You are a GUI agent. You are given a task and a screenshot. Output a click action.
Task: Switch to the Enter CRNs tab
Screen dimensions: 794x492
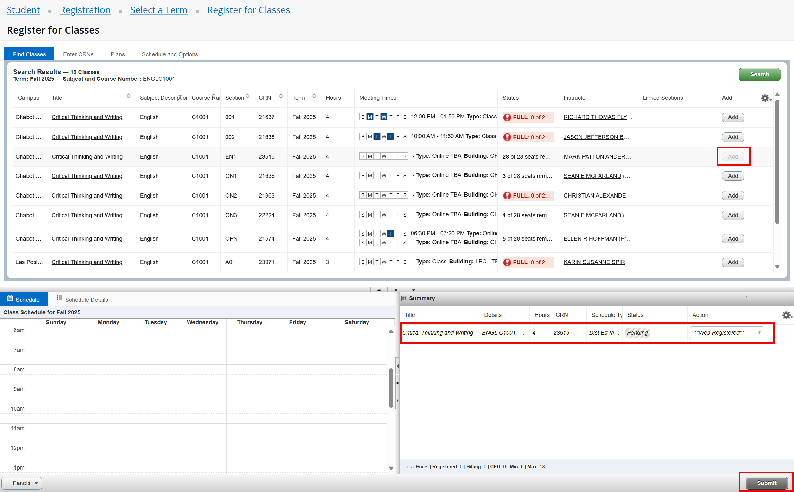78,54
